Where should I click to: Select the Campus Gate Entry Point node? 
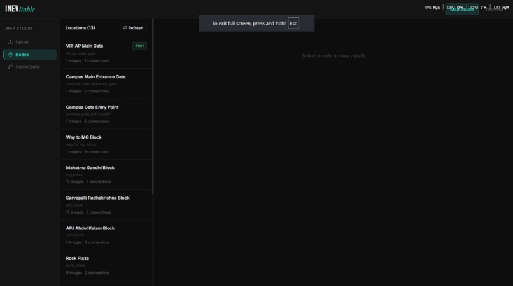click(106, 114)
